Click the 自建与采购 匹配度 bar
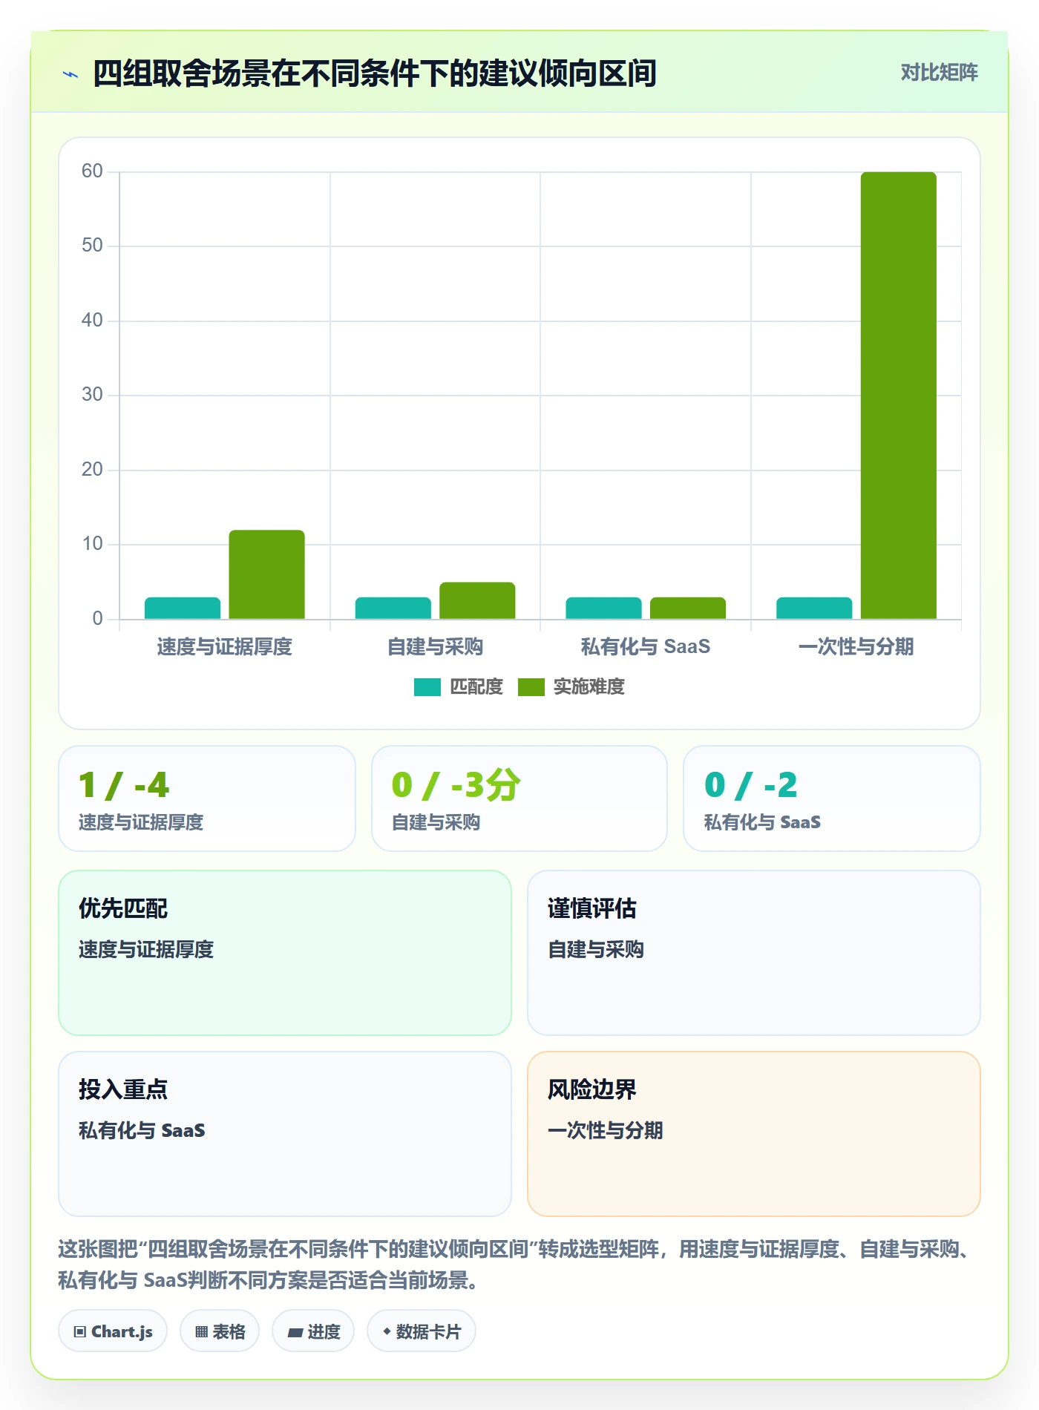Screen dimensions: 1039x1410 (393, 608)
